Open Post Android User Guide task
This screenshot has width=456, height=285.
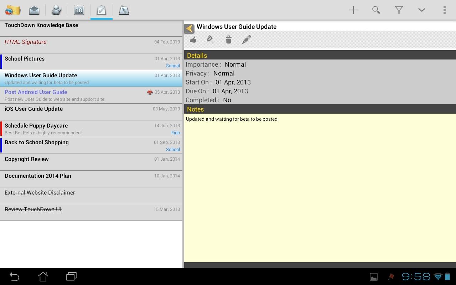91,95
